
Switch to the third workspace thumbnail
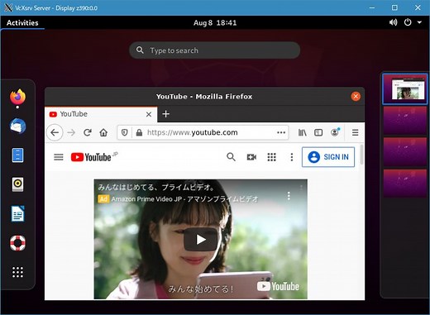coord(405,152)
